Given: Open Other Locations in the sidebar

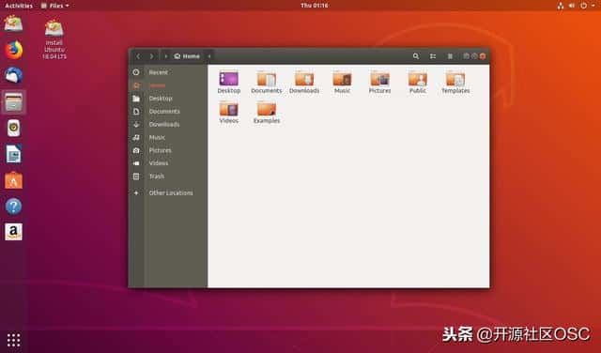Looking at the screenshot, I should tap(167, 192).
